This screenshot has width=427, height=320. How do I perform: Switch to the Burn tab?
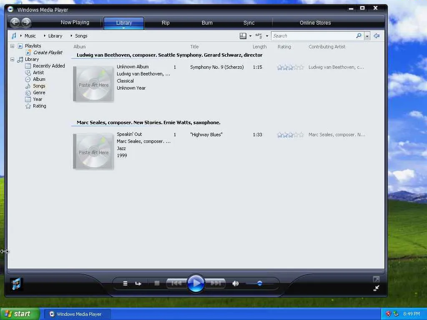pyautogui.click(x=207, y=23)
